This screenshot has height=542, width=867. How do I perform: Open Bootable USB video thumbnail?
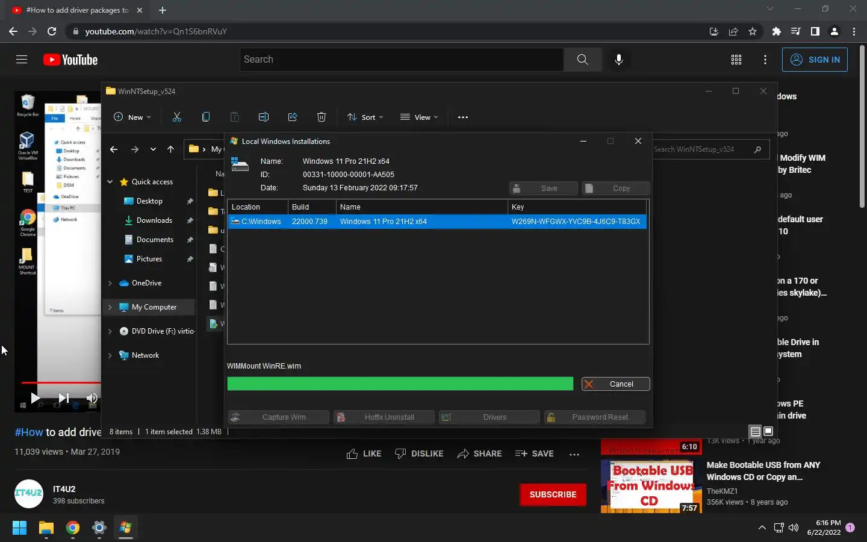[x=651, y=487]
